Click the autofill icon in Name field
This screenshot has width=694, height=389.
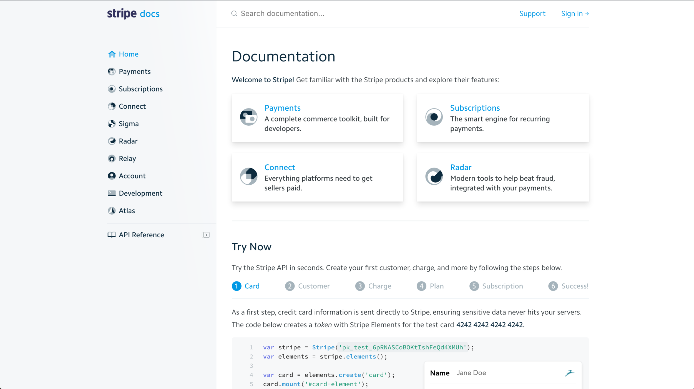click(569, 373)
